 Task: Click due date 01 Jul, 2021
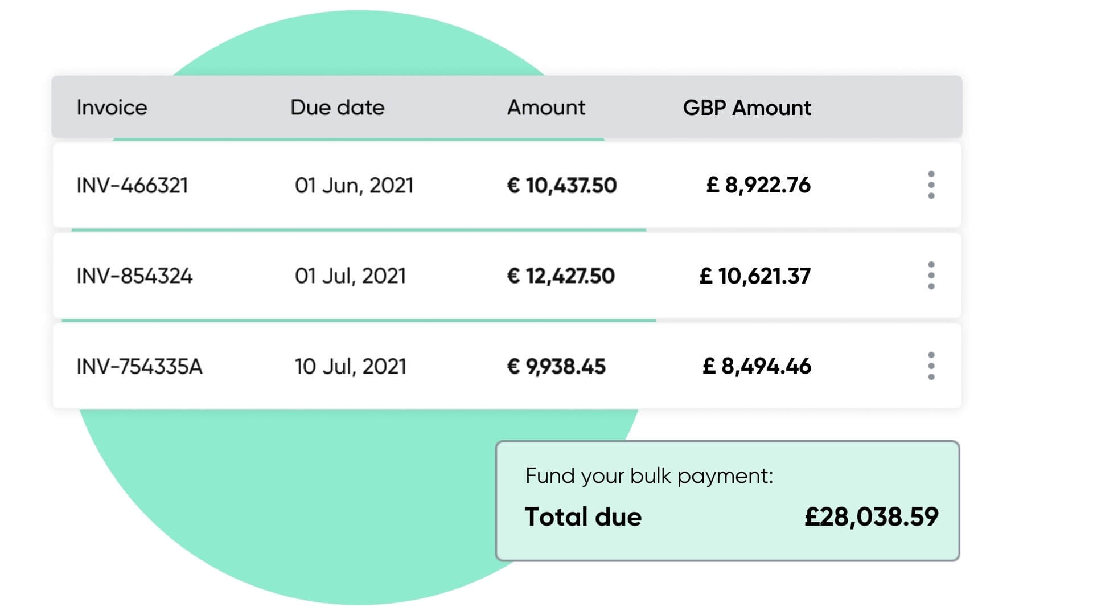(x=350, y=276)
